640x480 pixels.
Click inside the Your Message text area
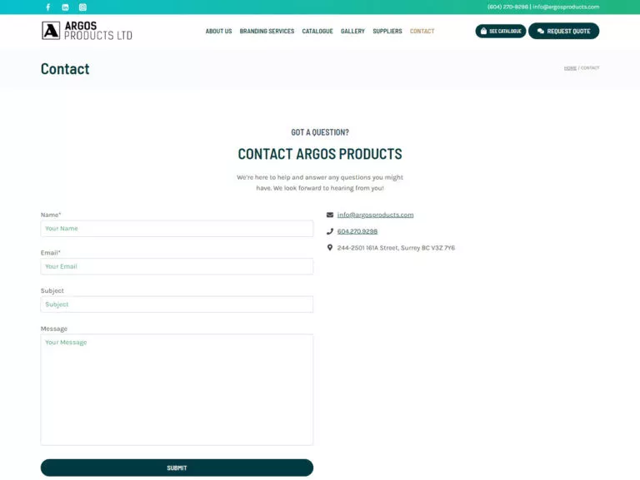click(177, 389)
